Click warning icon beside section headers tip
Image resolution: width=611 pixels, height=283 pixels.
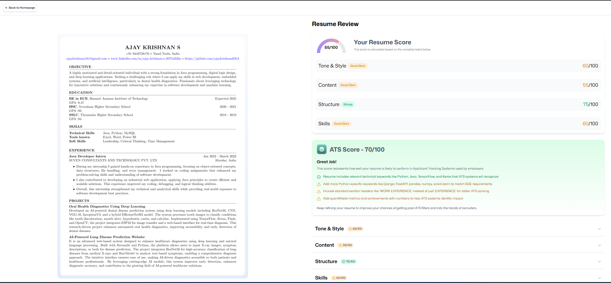[x=319, y=191]
